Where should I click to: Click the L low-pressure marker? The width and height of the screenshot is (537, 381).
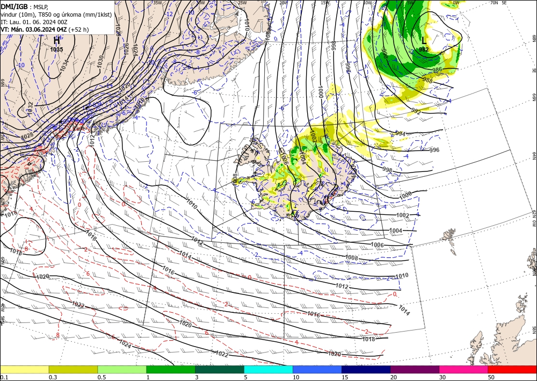[x=424, y=41]
